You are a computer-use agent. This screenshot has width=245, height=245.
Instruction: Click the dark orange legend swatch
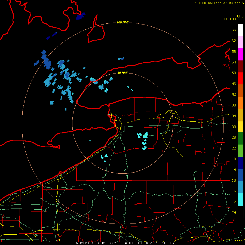(x=240, y=91)
